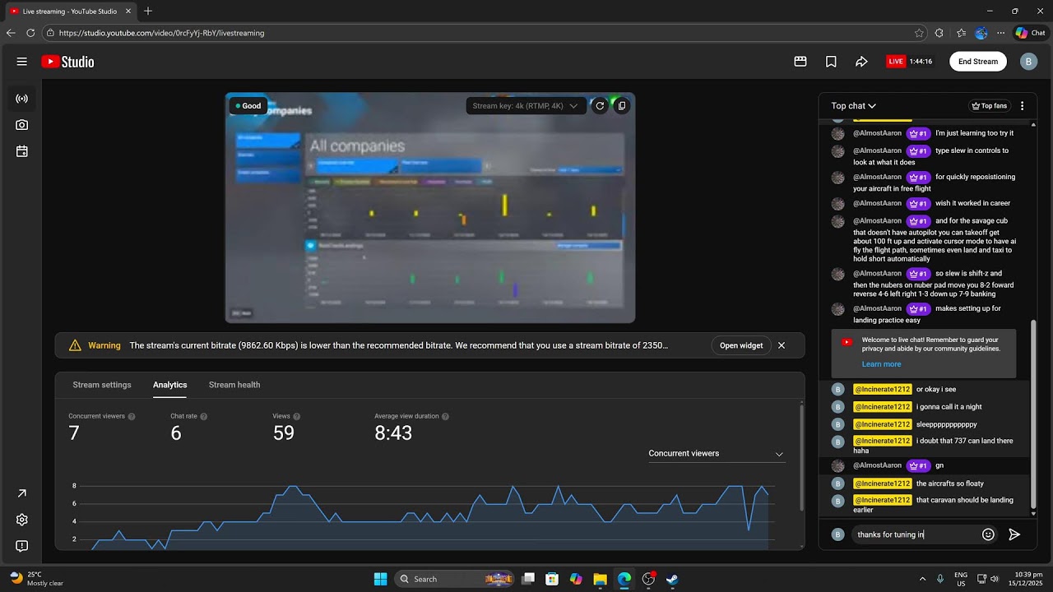Screen dimensions: 1053x592
Task: Click the share arrow icon in header
Action: [x=861, y=62]
